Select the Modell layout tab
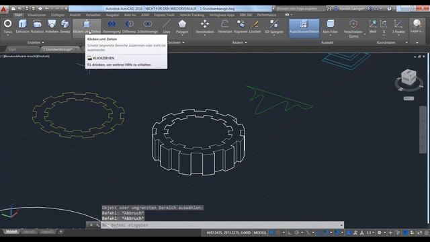Image resolution: width=430 pixels, height=242 pixels. tap(11, 231)
